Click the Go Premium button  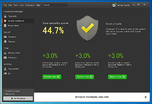click(x=18, y=98)
